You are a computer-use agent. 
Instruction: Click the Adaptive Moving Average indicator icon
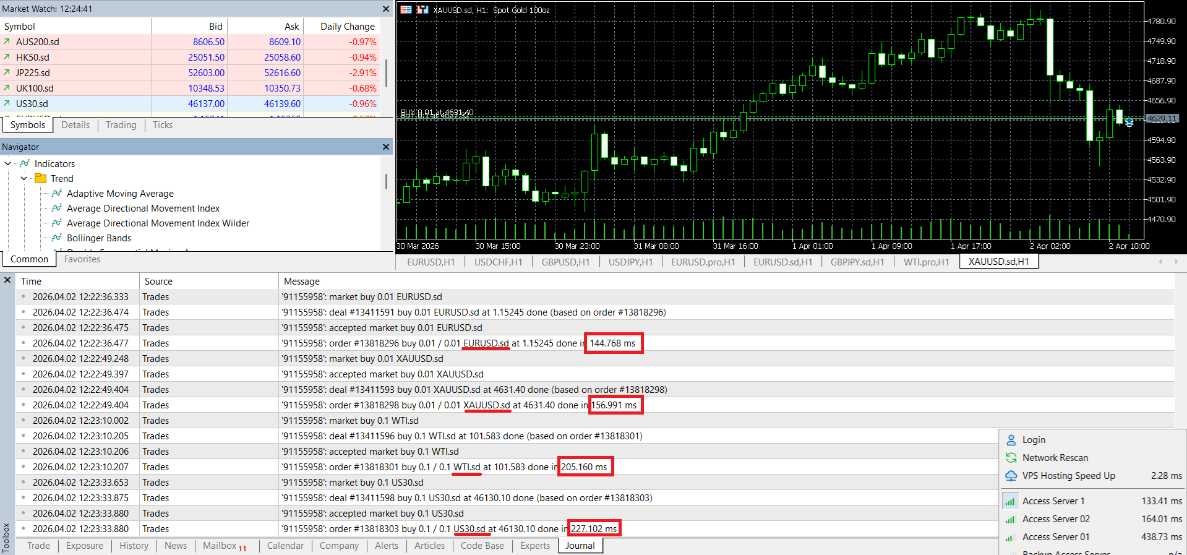pyautogui.click(x=57, y=193)
